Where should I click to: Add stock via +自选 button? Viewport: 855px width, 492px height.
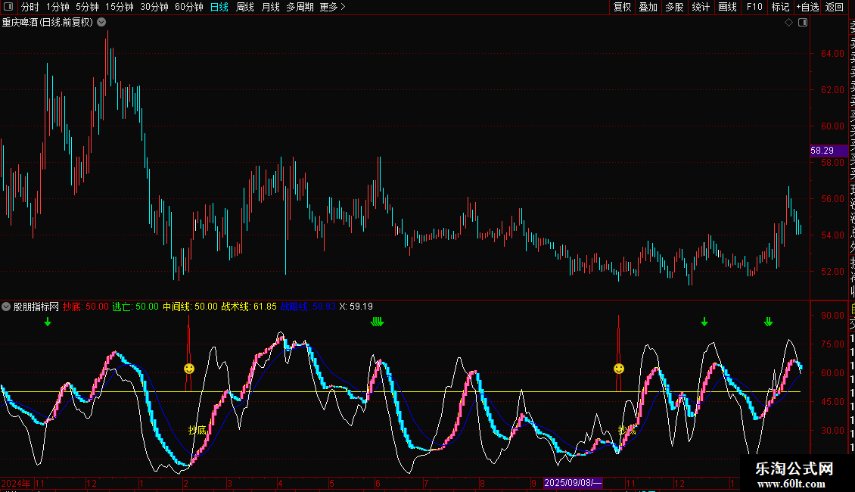coord(807,7)
